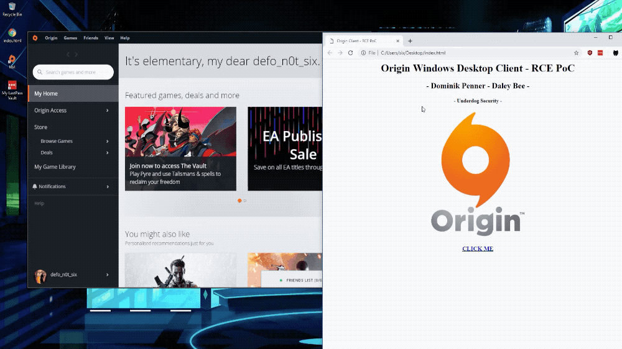Expand the Origin Access chevron

point(107,111)
